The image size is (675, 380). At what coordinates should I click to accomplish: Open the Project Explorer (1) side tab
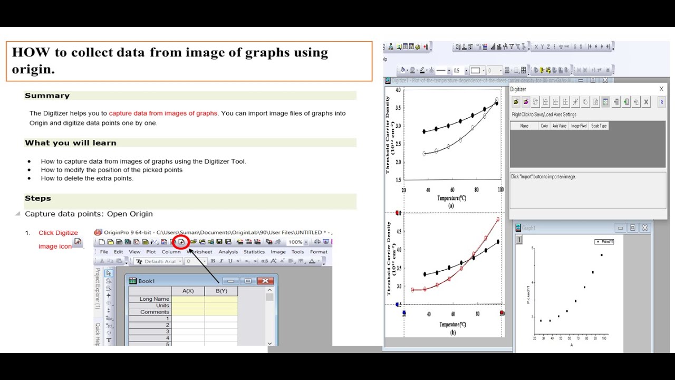tap(97, 288)
